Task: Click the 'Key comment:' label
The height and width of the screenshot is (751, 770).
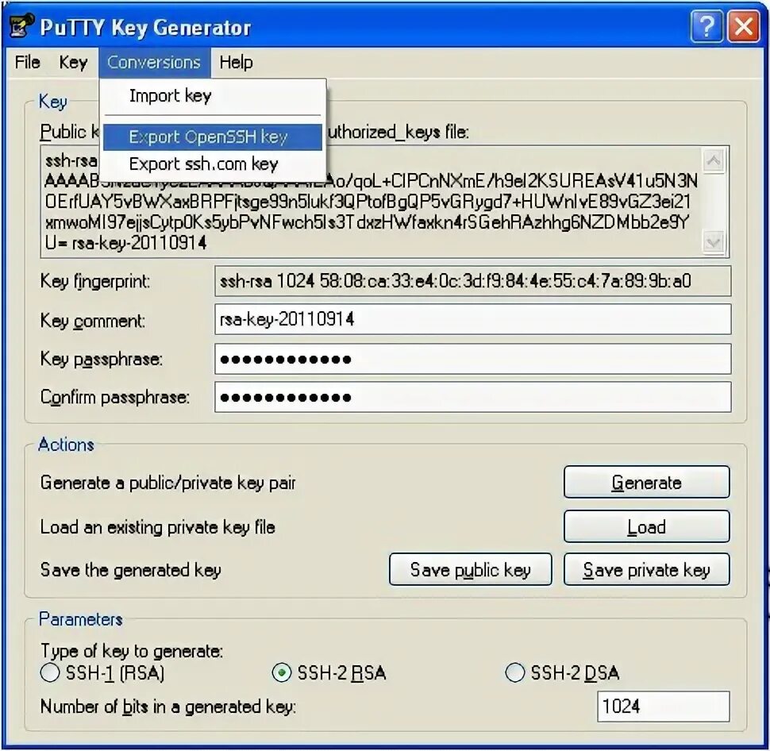Action: [x=93, y=321]
